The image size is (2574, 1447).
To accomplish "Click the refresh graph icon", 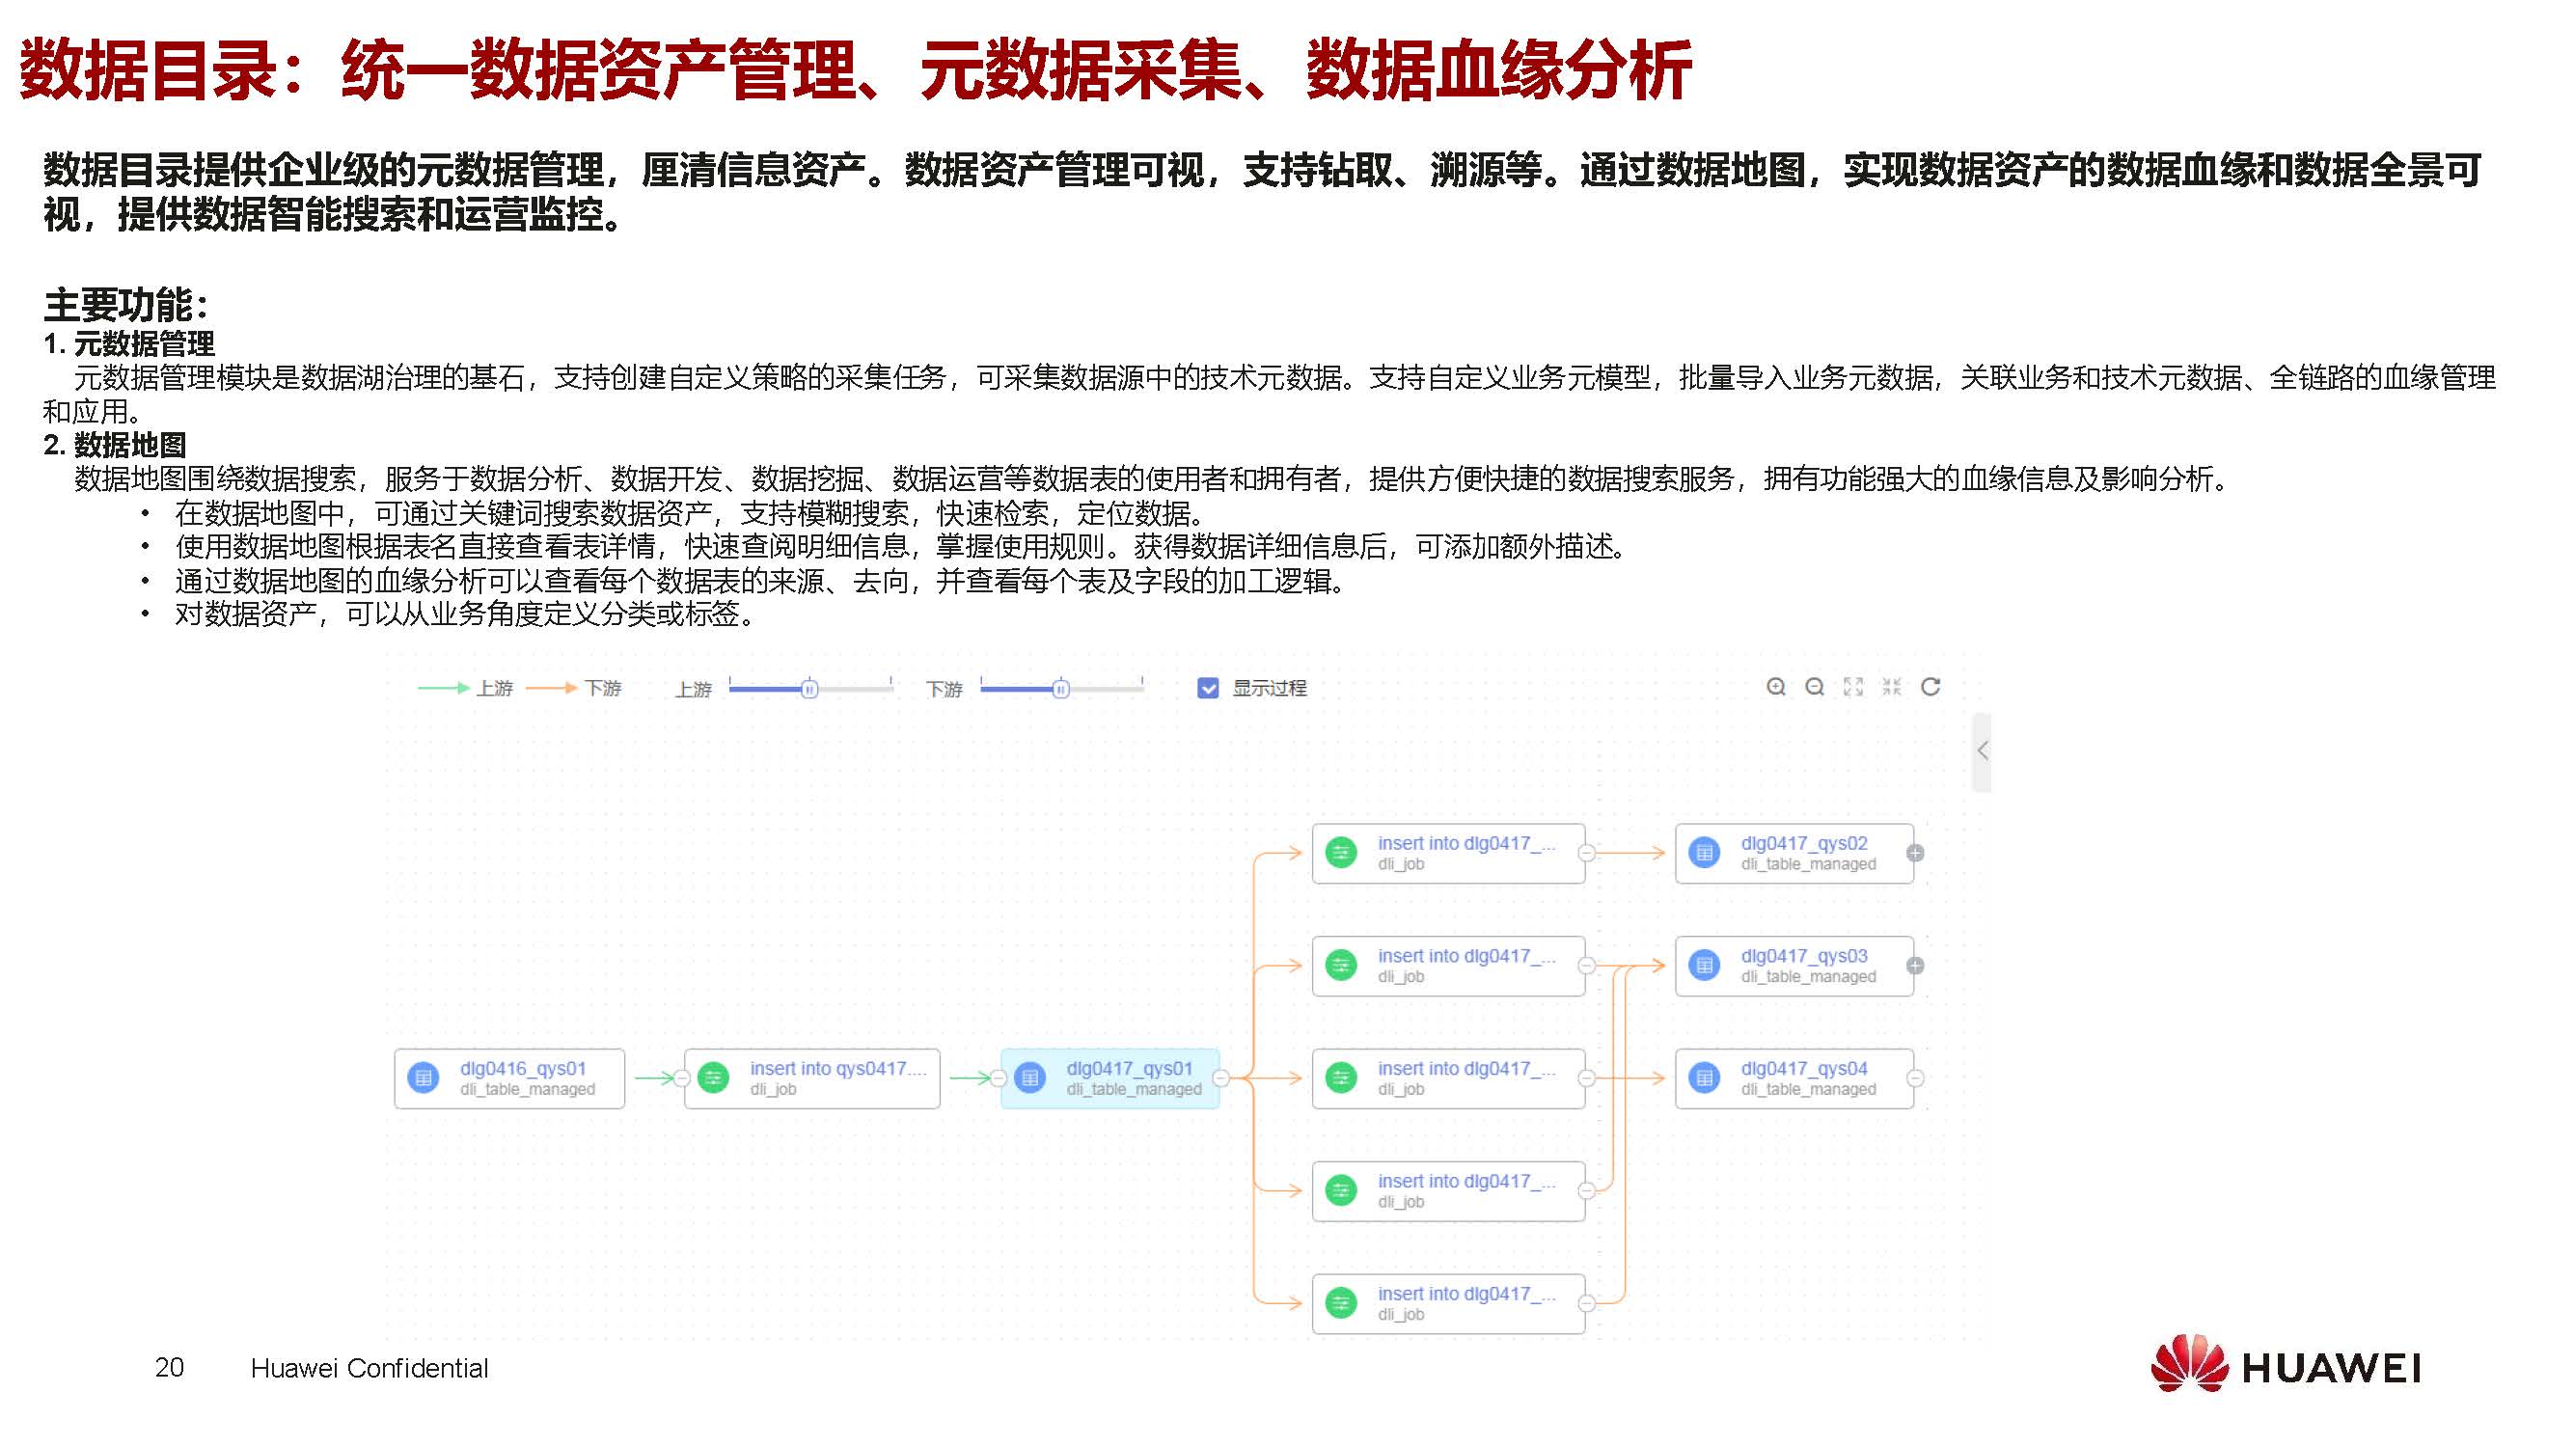I will (x=1930, y=687).
